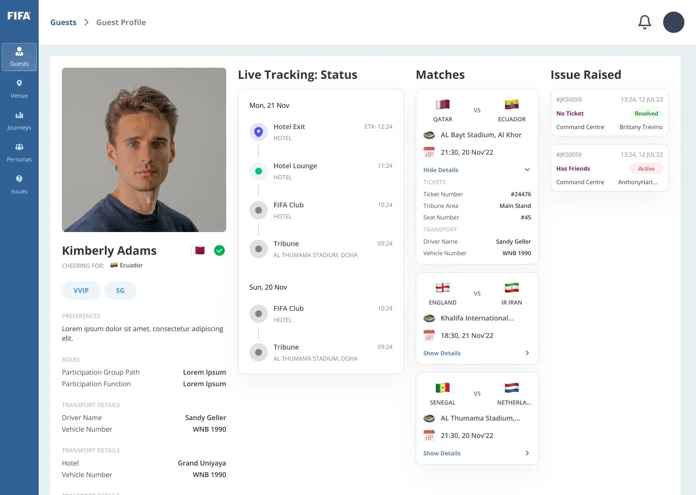Viewport: 696px width, 495px height.
Task: Click ticket number #24476
Action: (x=521, y=194)
